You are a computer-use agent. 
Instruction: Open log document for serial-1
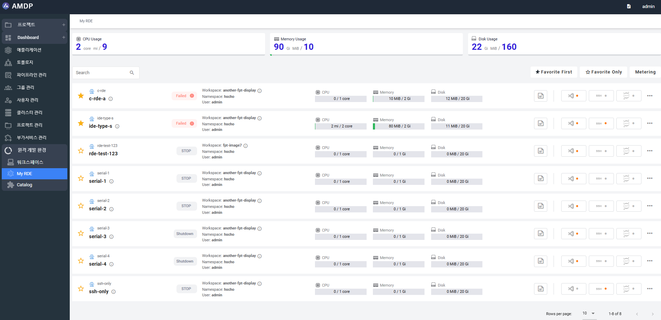tap(541, 178)
